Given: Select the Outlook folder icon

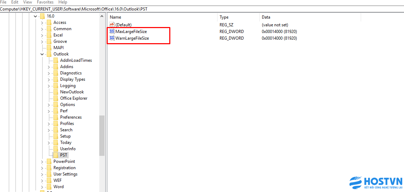Looking at the screenshot, I should pos(49,54).
